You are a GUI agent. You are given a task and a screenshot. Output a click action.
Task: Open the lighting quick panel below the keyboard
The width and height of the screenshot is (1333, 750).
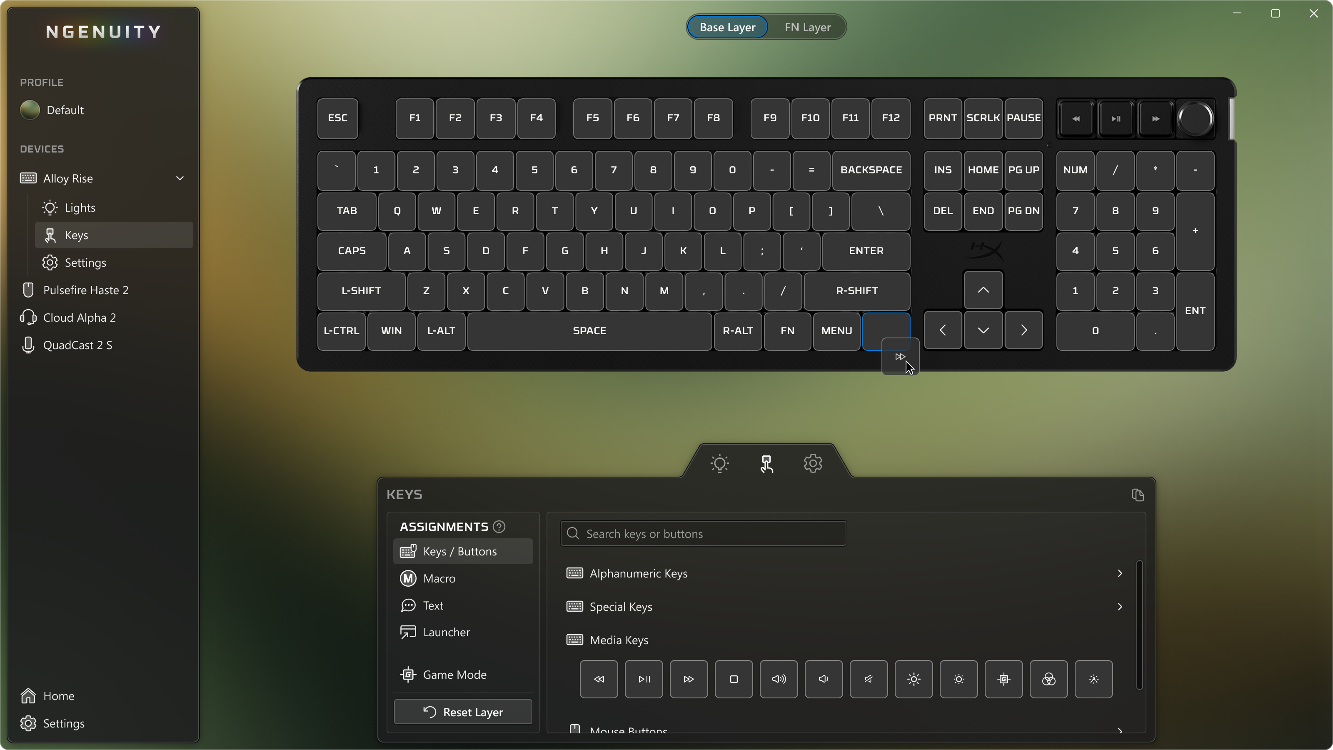(x=720, y=463)
